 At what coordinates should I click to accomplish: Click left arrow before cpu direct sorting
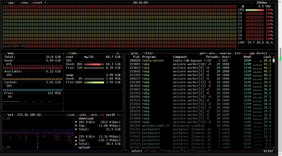click(x=246, y=53)
